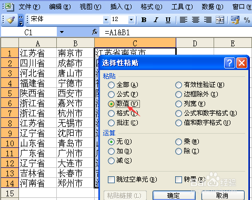Click the 取消 button
Viewport: 252px width, 200px height.
[x=223, y=195]
